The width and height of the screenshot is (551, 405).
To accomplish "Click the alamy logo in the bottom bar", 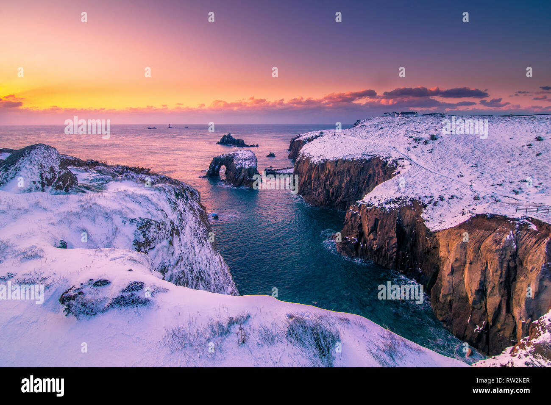I will pos(43,386).
